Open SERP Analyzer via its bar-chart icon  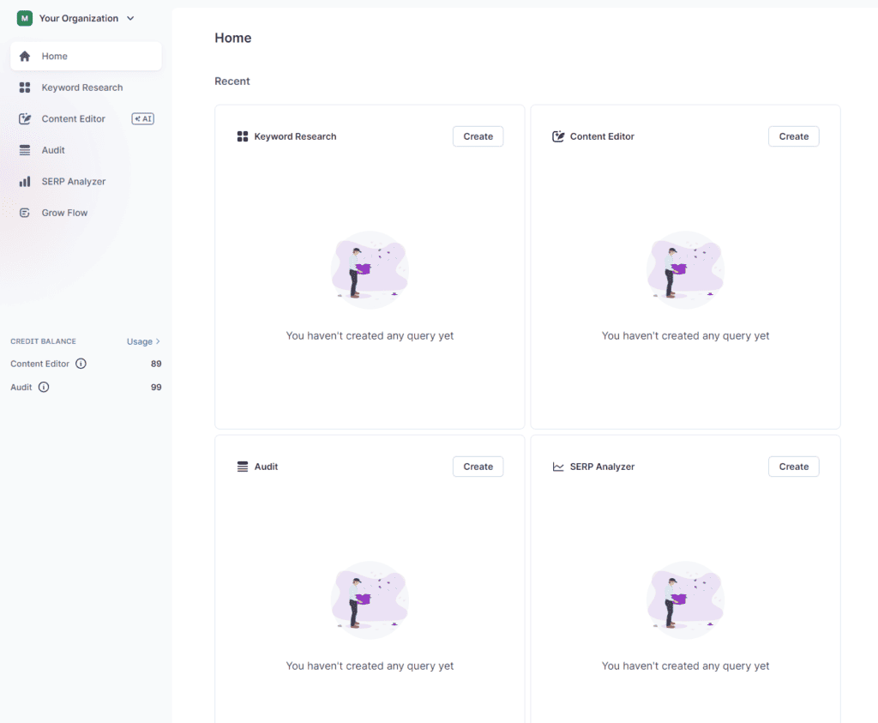[x=25, y=181]
